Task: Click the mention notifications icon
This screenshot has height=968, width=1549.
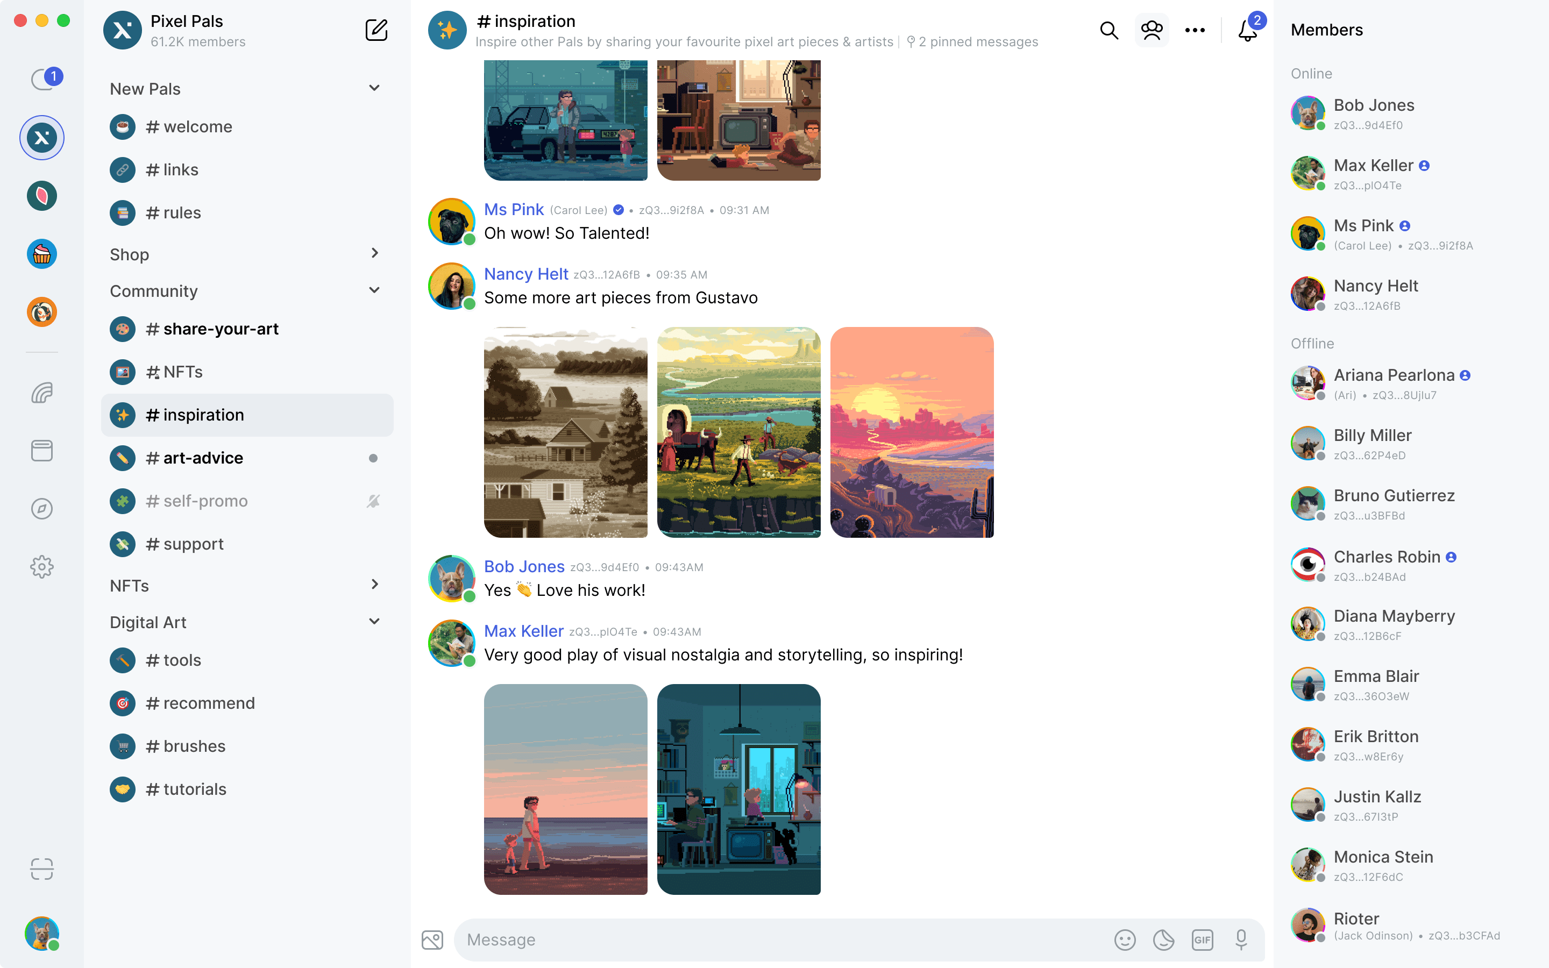Action: [1246, 30]
